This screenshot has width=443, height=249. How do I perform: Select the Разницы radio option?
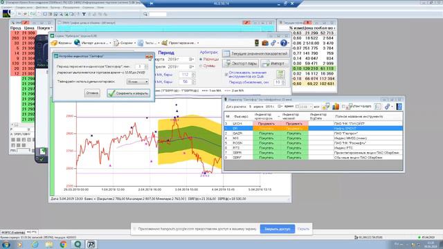pyautogui.click(x=201, y=59)
